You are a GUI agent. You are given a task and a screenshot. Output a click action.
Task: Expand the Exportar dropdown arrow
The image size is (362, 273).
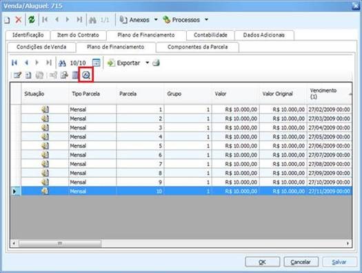[x=147, y=63]
